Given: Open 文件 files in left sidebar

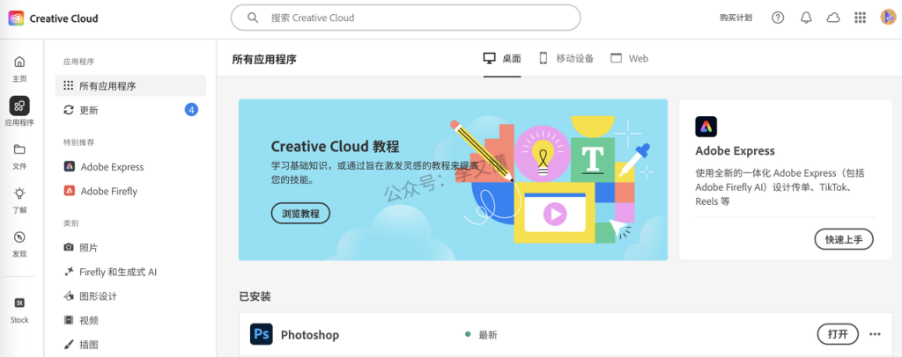Looking at the screenshot, I should (19, 155).
